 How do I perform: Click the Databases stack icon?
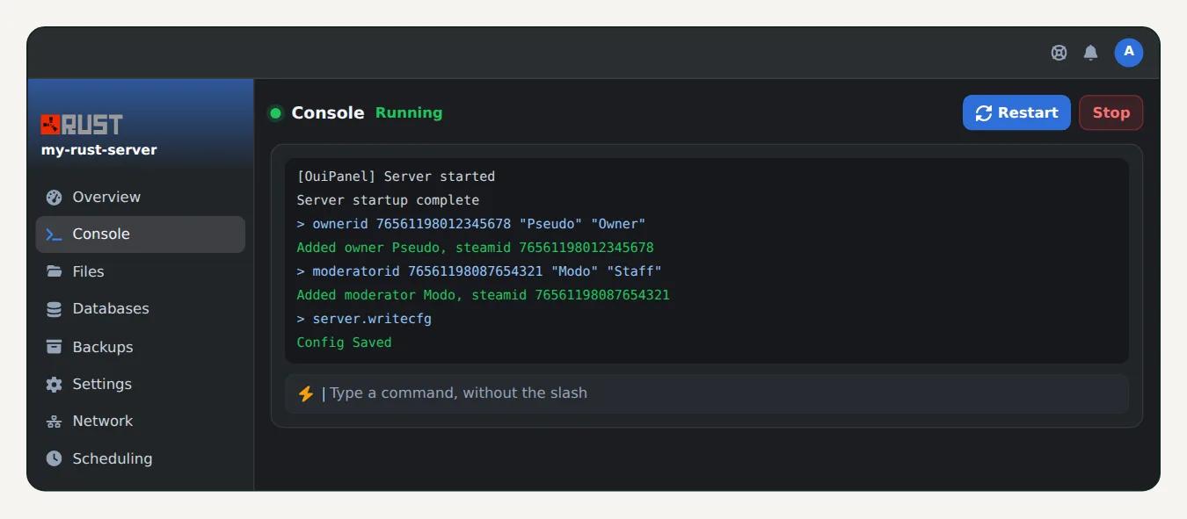point(55,309)
